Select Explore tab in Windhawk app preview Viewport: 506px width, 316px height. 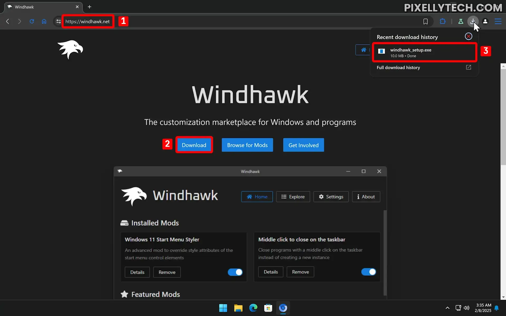[293, 197]
